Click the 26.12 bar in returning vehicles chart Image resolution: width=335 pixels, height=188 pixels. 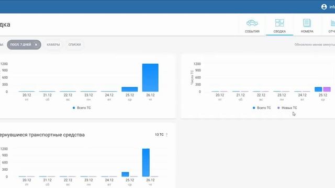pyautogui.click(x=146, y=162)
